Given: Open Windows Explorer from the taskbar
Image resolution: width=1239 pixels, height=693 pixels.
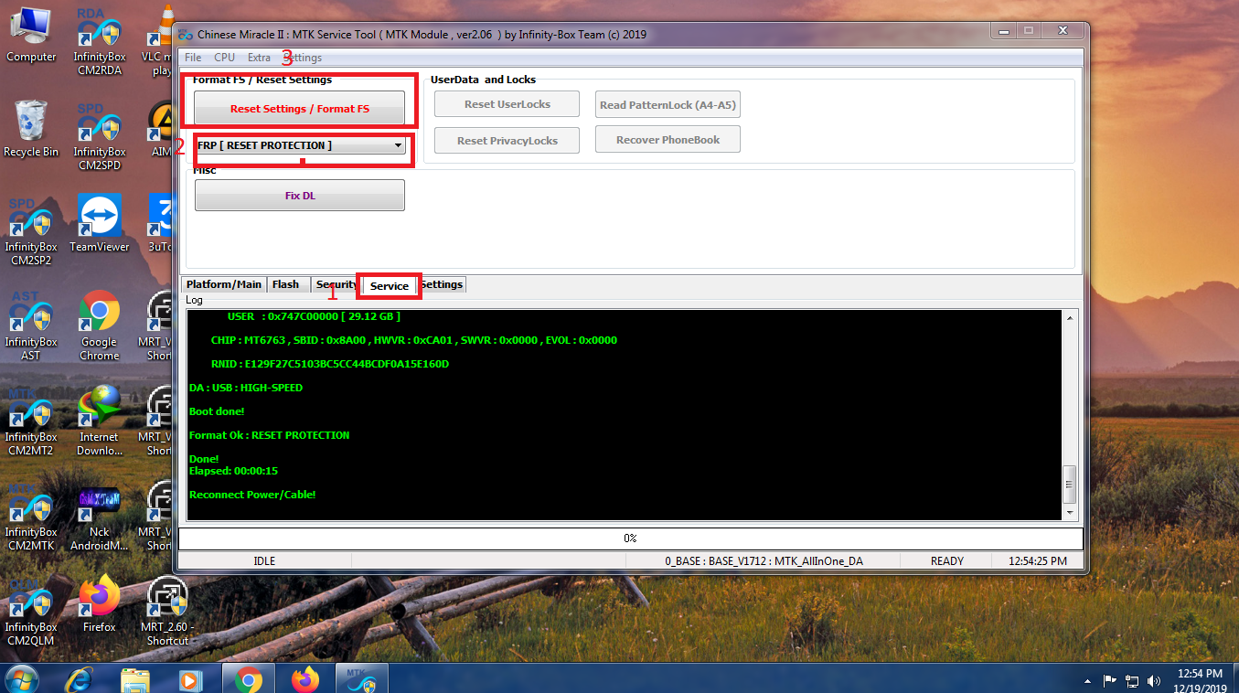Looking at the screenshot, I should click(x=135, y=679).
